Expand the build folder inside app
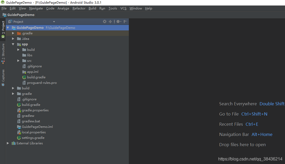 click(x=18, y=50)
